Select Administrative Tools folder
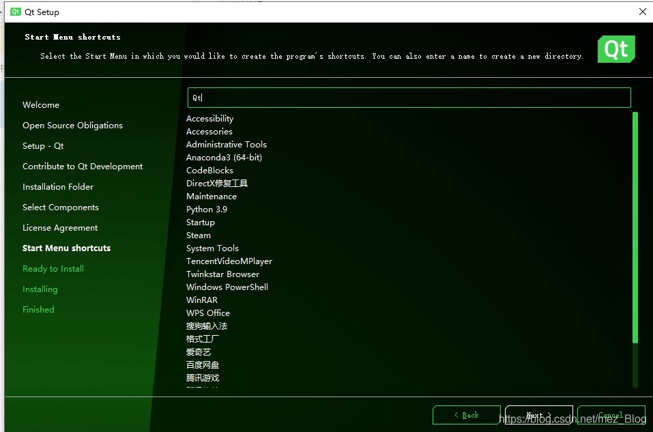Image resolution: width=653 pixels, height=432 pixels. [x=227, y=145]
